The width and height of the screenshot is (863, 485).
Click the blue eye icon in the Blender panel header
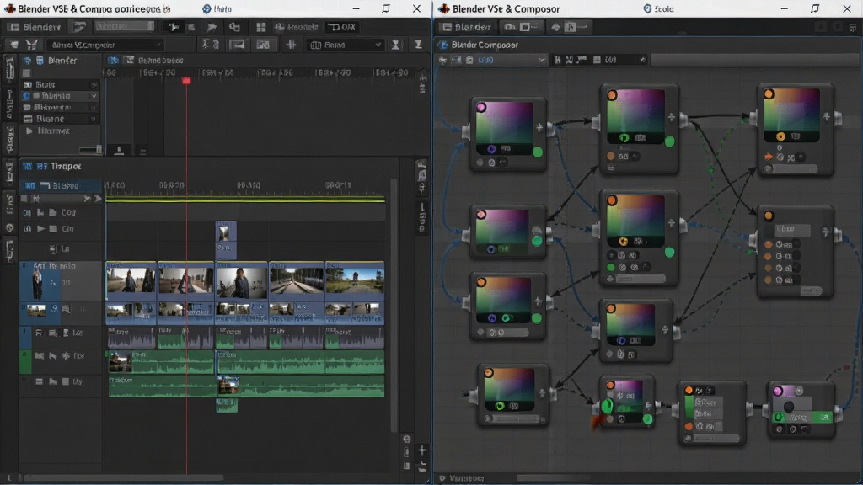click(x=27, y=61)
